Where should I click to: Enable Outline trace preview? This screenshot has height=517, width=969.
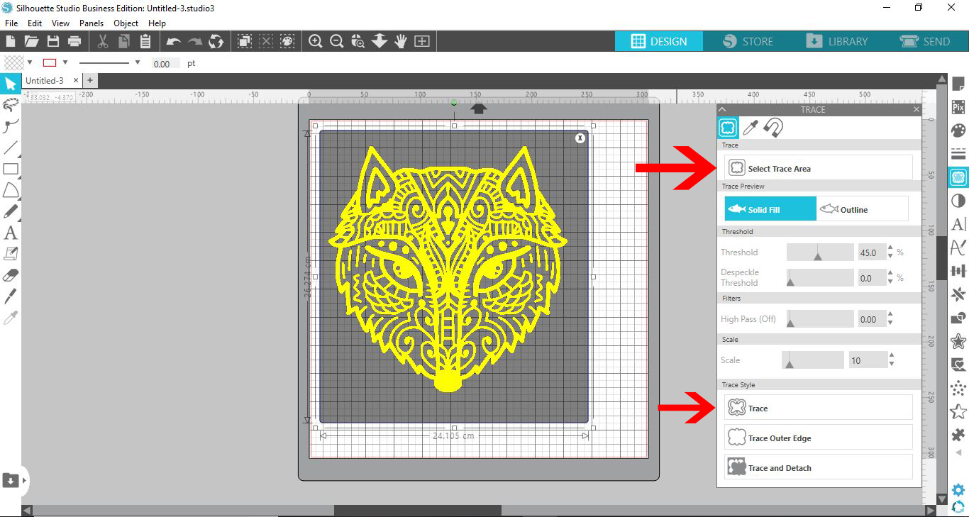pyautogui.click(x=862, y=209)
